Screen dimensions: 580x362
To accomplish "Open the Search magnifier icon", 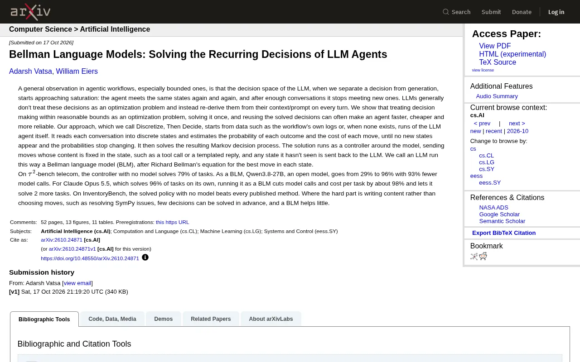I will click(446, 12).
